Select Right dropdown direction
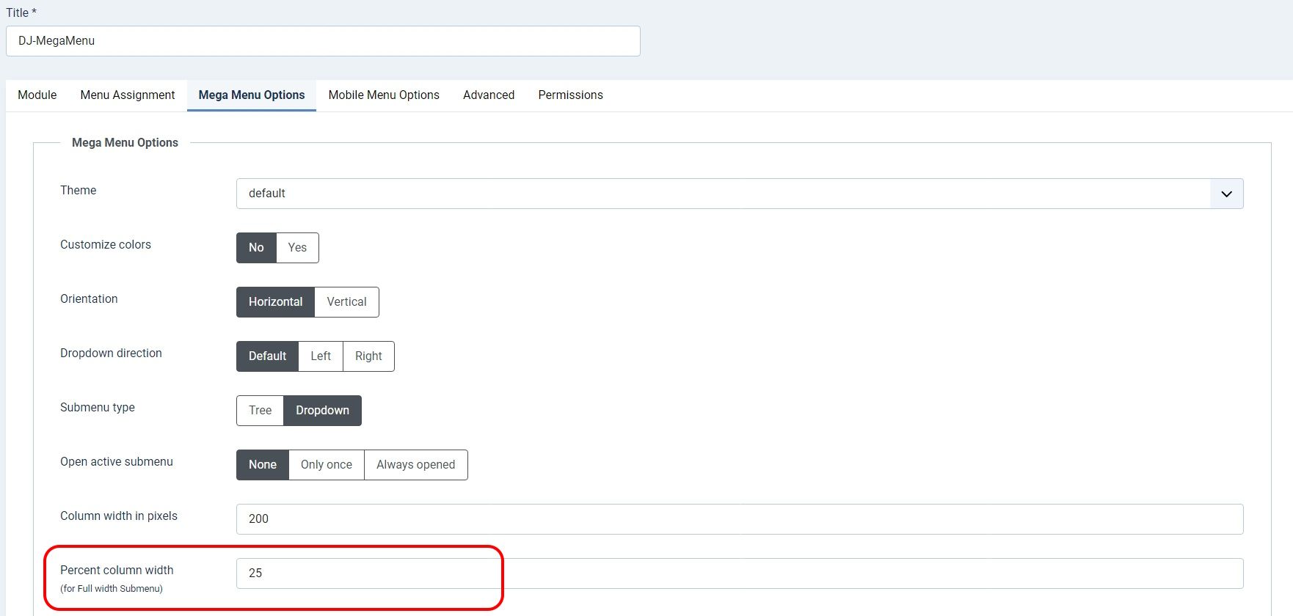Screen dimensions: 1293x616 point(368,356)
